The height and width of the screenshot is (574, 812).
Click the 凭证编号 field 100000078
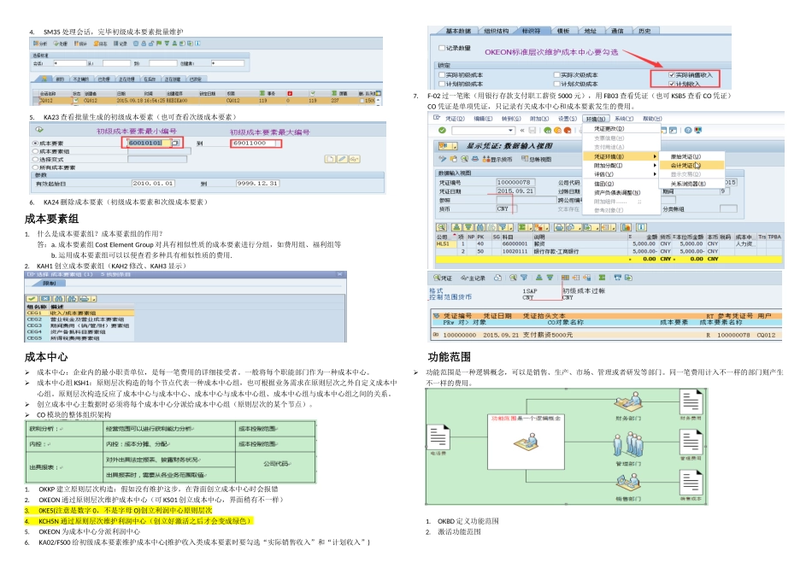(x=515, y=182)
